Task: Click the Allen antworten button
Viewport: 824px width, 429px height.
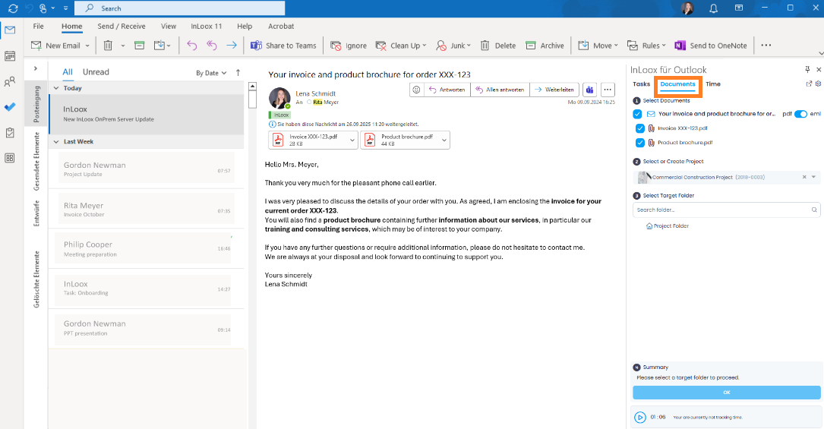Action: click(500, 90)
